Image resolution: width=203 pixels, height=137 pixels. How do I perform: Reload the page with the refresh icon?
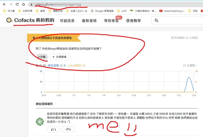click(17, 4)
